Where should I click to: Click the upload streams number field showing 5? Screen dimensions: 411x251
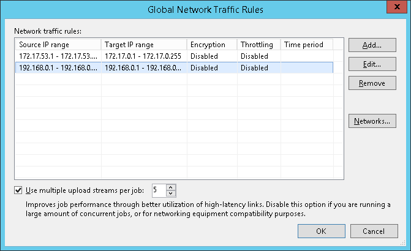click(159, 190)
